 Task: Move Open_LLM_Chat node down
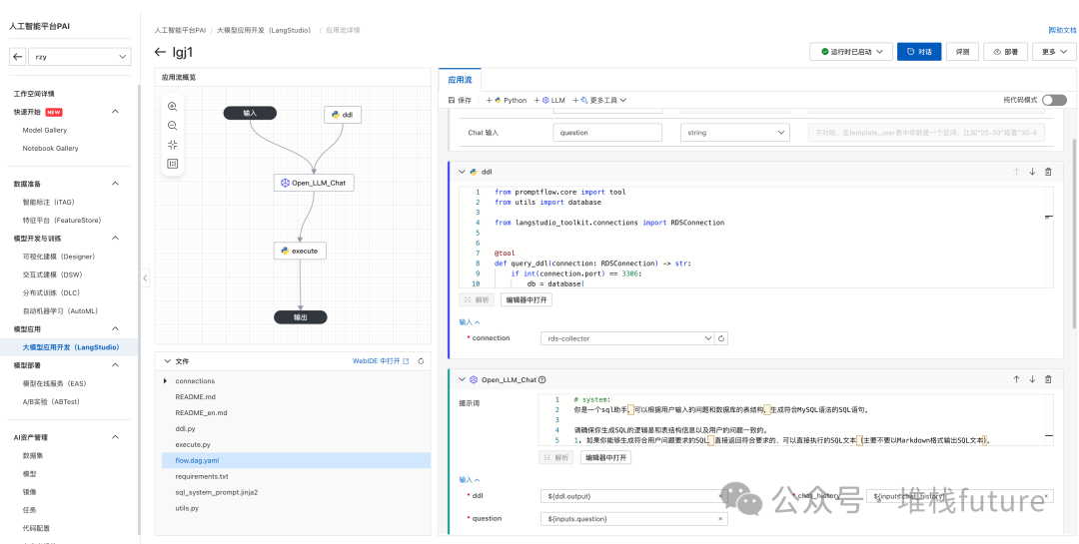coord(1032,379)
